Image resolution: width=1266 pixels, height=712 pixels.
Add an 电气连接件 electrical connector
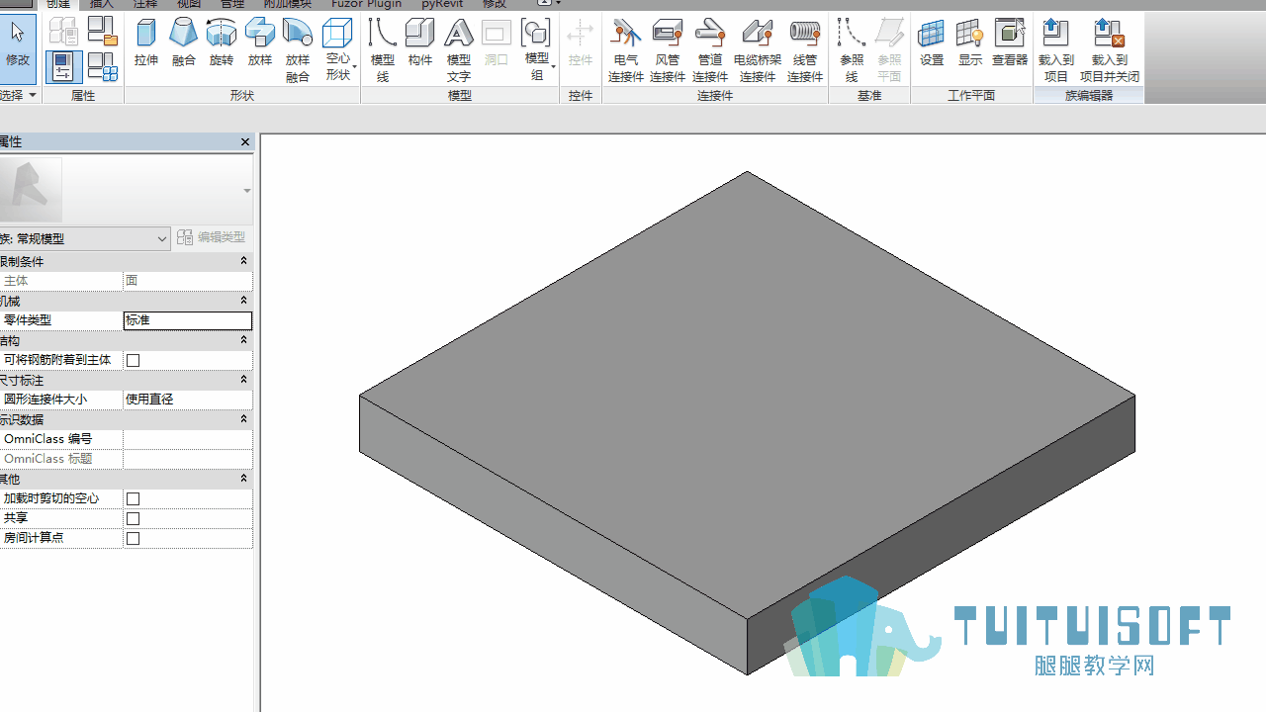(x=626, y=49)
